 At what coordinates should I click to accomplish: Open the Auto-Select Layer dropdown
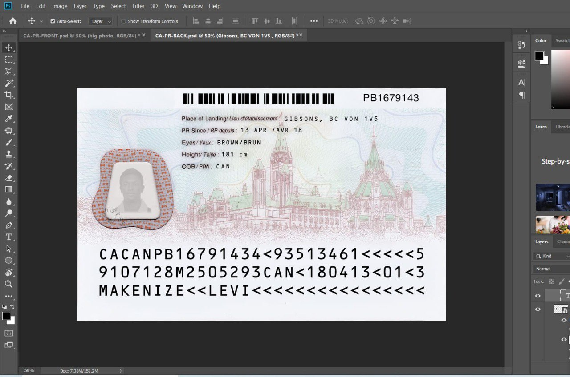tap(101, 21)
